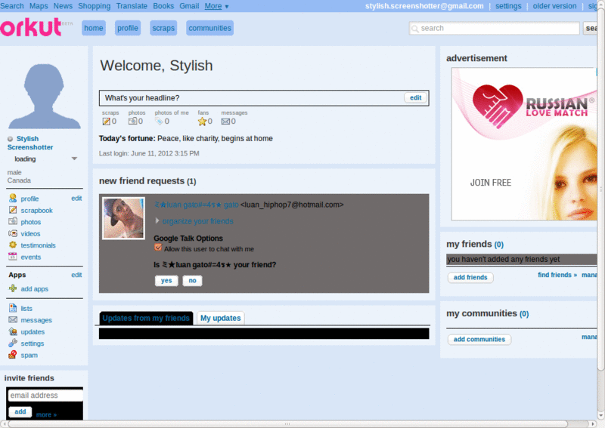Switch to 'My updates' tab
The width and height of the screenshot is (605, 428).
tap(221, 319)
